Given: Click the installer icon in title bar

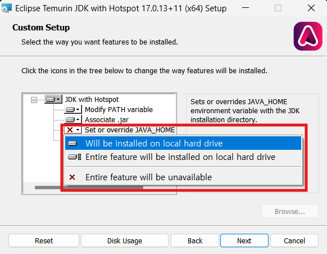Looking at the screenshot, I should pos(6,8).
